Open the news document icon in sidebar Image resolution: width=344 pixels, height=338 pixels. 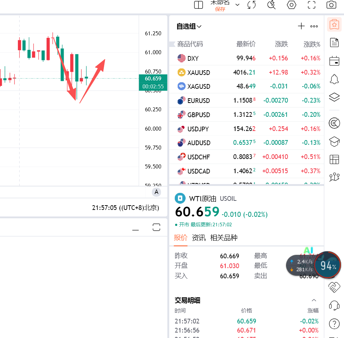[334, 43]
